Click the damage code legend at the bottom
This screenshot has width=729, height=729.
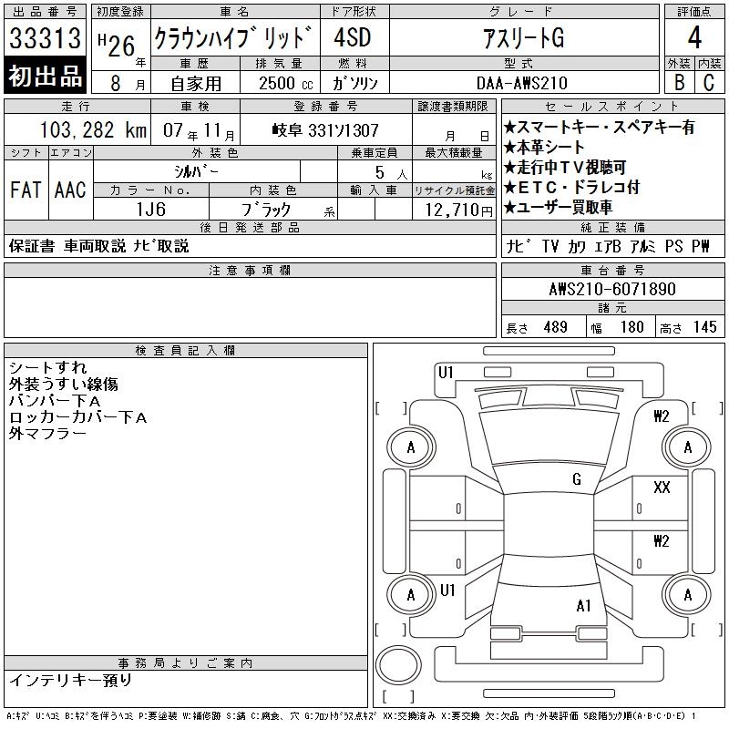pos(351,716)
